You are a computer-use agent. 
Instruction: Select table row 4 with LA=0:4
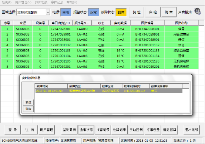[100, 45]
